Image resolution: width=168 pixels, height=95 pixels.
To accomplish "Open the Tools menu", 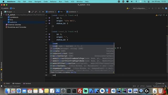I will (66, 2).
